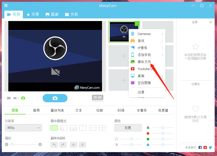The height and width of the screenshot is (156, 217).
Task: Choose 桌面 from the source menu
Action: click(147, 76)
